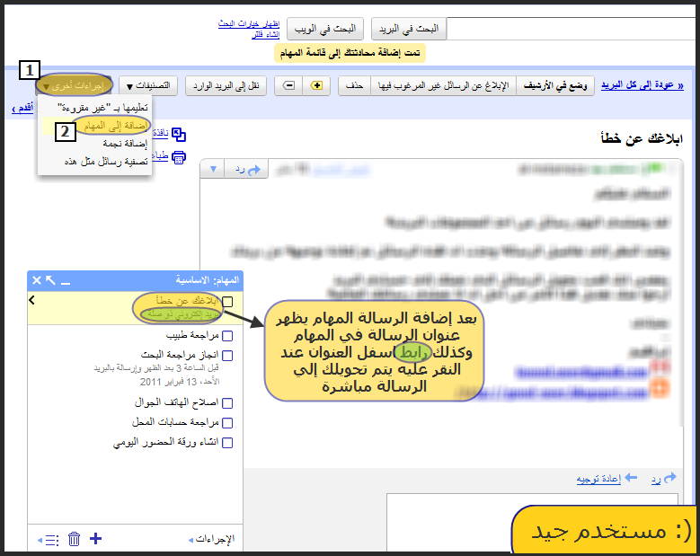The width and height of the screenshot is (700, 556).
Task: Open the عودة إلى كل البريد link
Action: click(642, 85)
